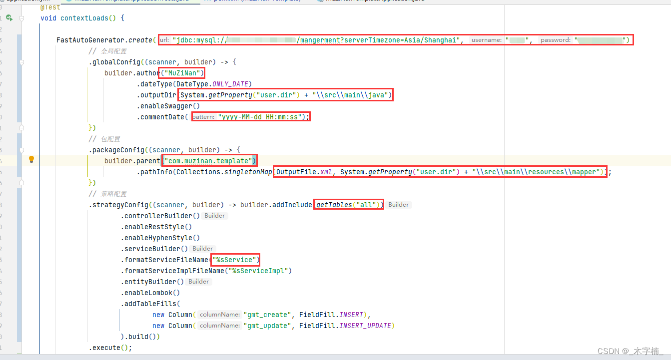This screenshot has height=360, width=671.
Task: Fold the globalConfig lambda block
Action: (x=21, y=62)
